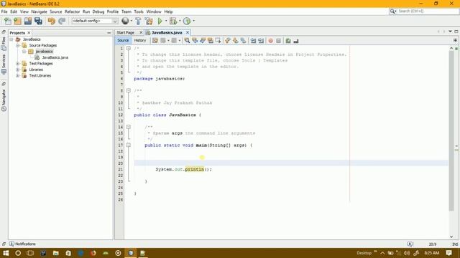
Task: Open the Navigate menu
Action: click(x=39, y=11)
